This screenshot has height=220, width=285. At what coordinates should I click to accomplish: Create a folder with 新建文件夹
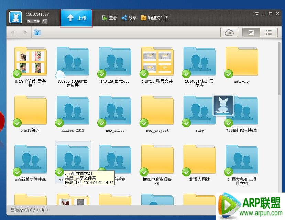click(x=154, y=18)
